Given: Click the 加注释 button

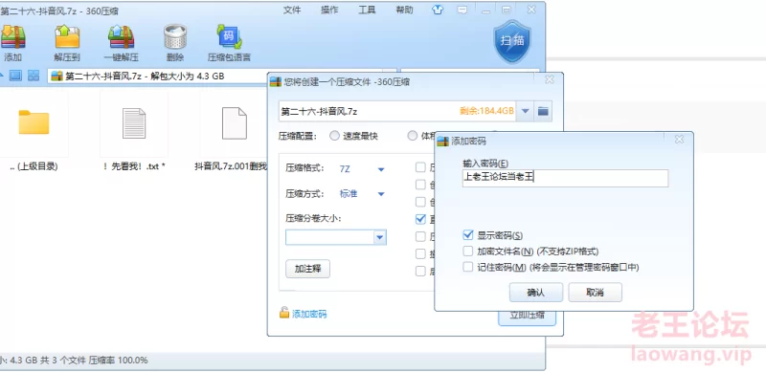Looking at the screenshot, I should [307, 269].
